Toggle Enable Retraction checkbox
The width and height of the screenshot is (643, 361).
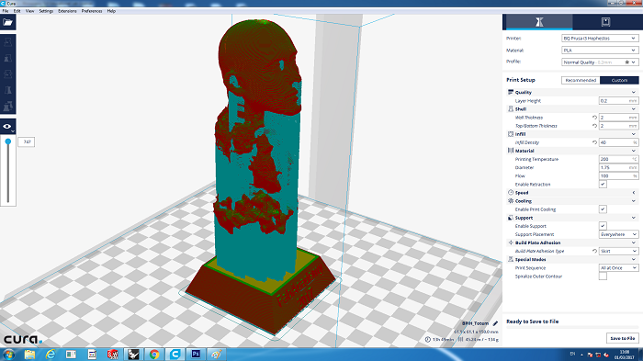(603, 185)
